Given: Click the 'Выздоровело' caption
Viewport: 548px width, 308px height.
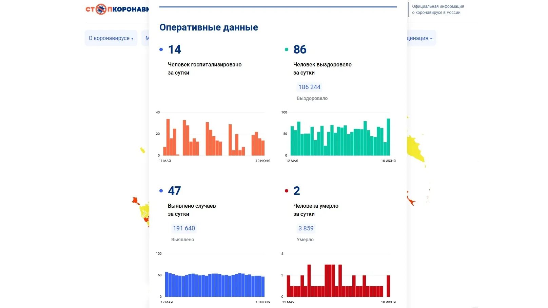Looking at the screenshot, I should [312, 98].
